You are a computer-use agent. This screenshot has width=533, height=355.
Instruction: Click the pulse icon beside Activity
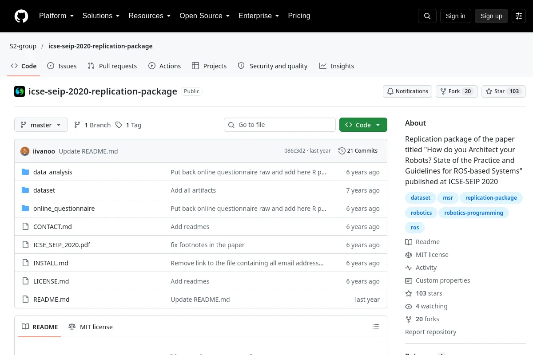(x=409, y=268)
